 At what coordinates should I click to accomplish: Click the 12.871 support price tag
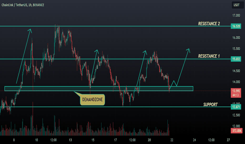point(236,107)
